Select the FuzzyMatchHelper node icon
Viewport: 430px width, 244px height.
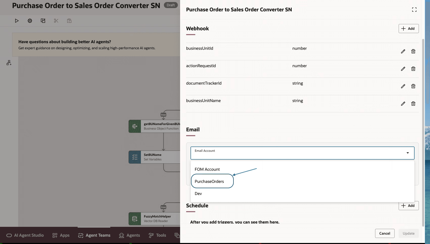[135, 219]
